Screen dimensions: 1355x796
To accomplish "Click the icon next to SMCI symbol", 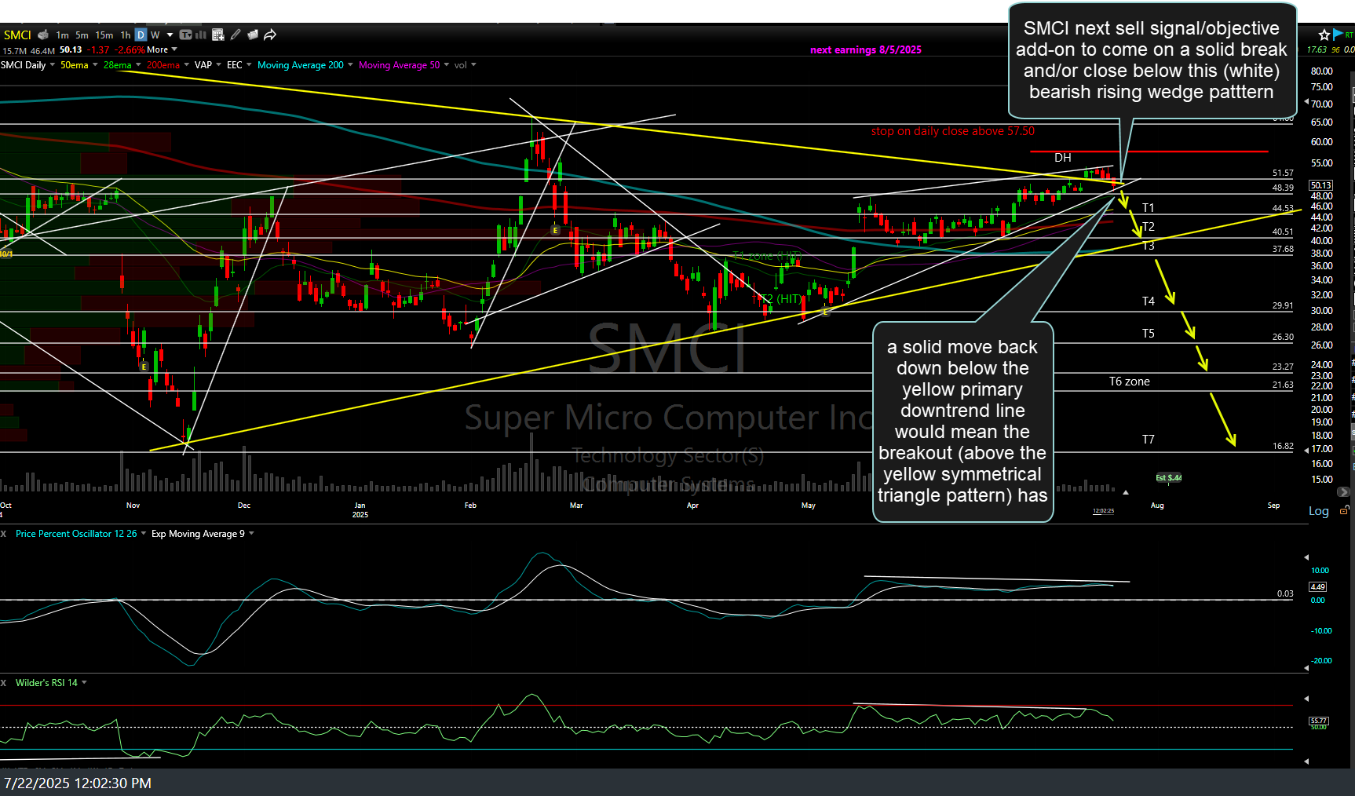I will coord(43,35).
